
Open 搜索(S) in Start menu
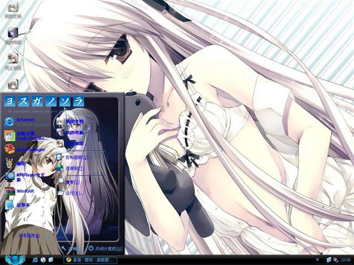[x=69, y=182]
